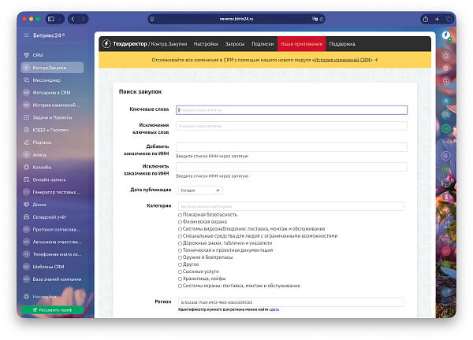Viewport: 473px width, 340px height.
Task: Go forward in Safari
Action: pyautogui.click(x=84, y=19)
